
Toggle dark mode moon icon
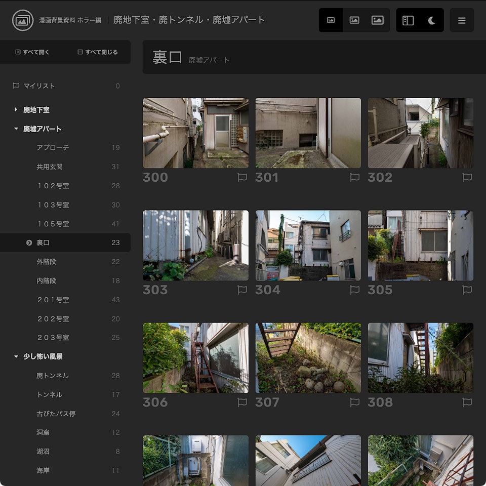pos(432,20)
